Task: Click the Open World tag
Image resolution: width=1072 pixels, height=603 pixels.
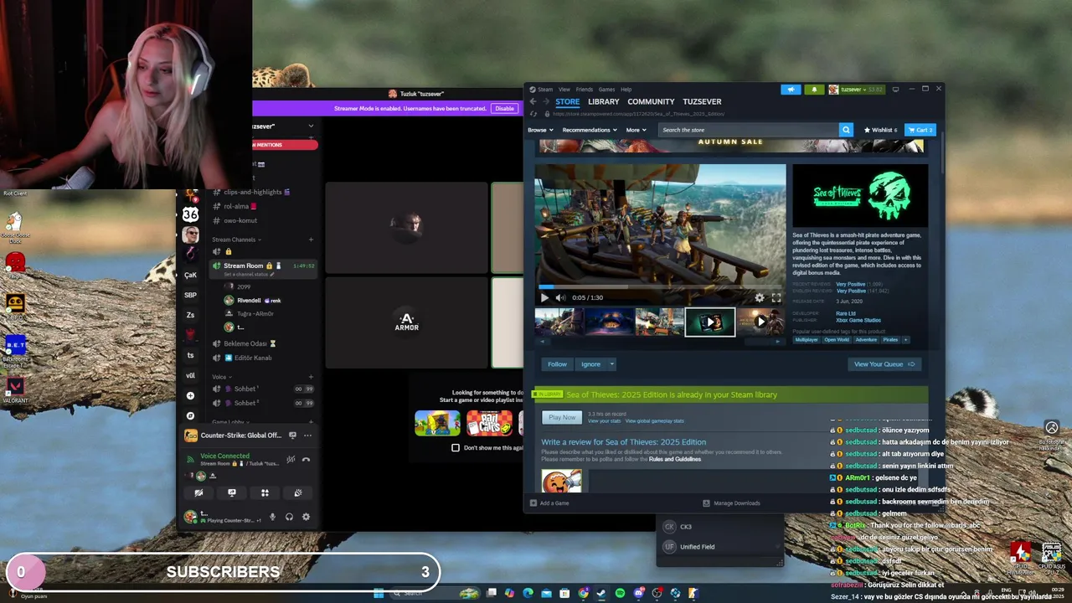Action: [837, 340]
